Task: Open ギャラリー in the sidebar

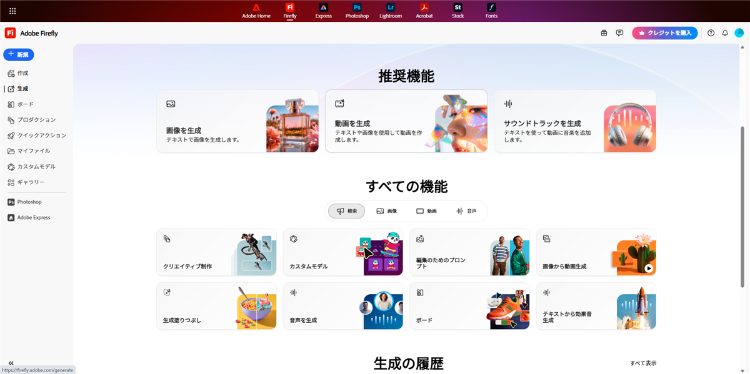Action: click(31, 182)
